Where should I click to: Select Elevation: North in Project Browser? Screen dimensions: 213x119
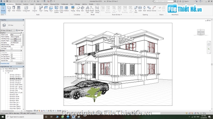pyautogui.click(x=14, y=97)
